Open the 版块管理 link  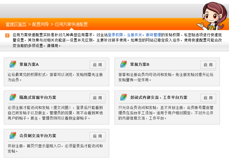click(153, 35)
